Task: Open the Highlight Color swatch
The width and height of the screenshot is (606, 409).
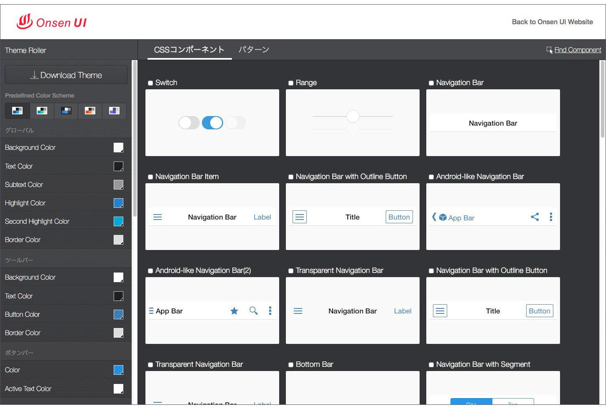Action: pyautogui.click(x=119, y=203)
